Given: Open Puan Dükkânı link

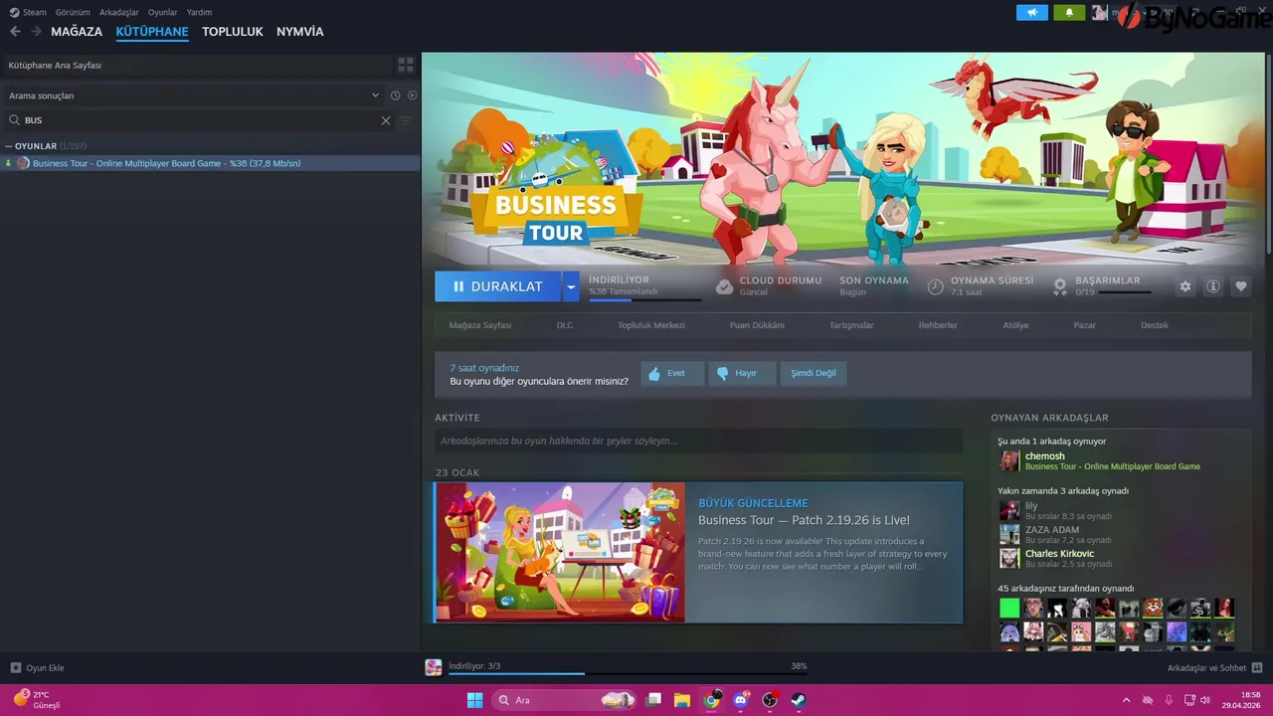Looking at the screenshot, I should pyautogui.click(x=757, y=325).
